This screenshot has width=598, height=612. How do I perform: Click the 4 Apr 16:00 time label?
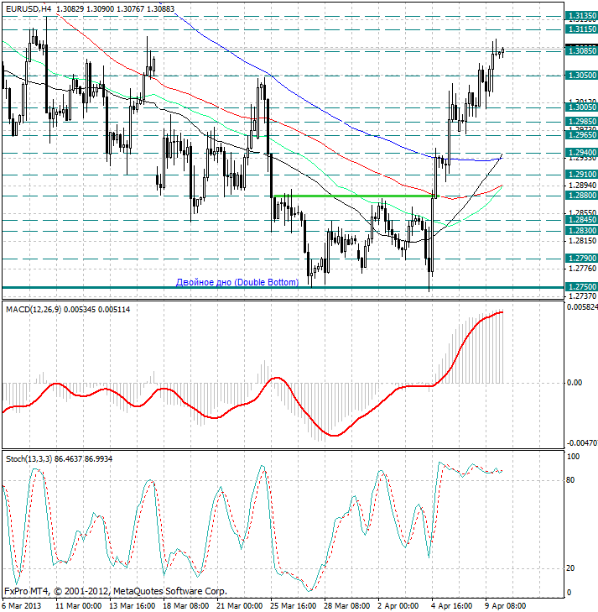pos(452,606)
